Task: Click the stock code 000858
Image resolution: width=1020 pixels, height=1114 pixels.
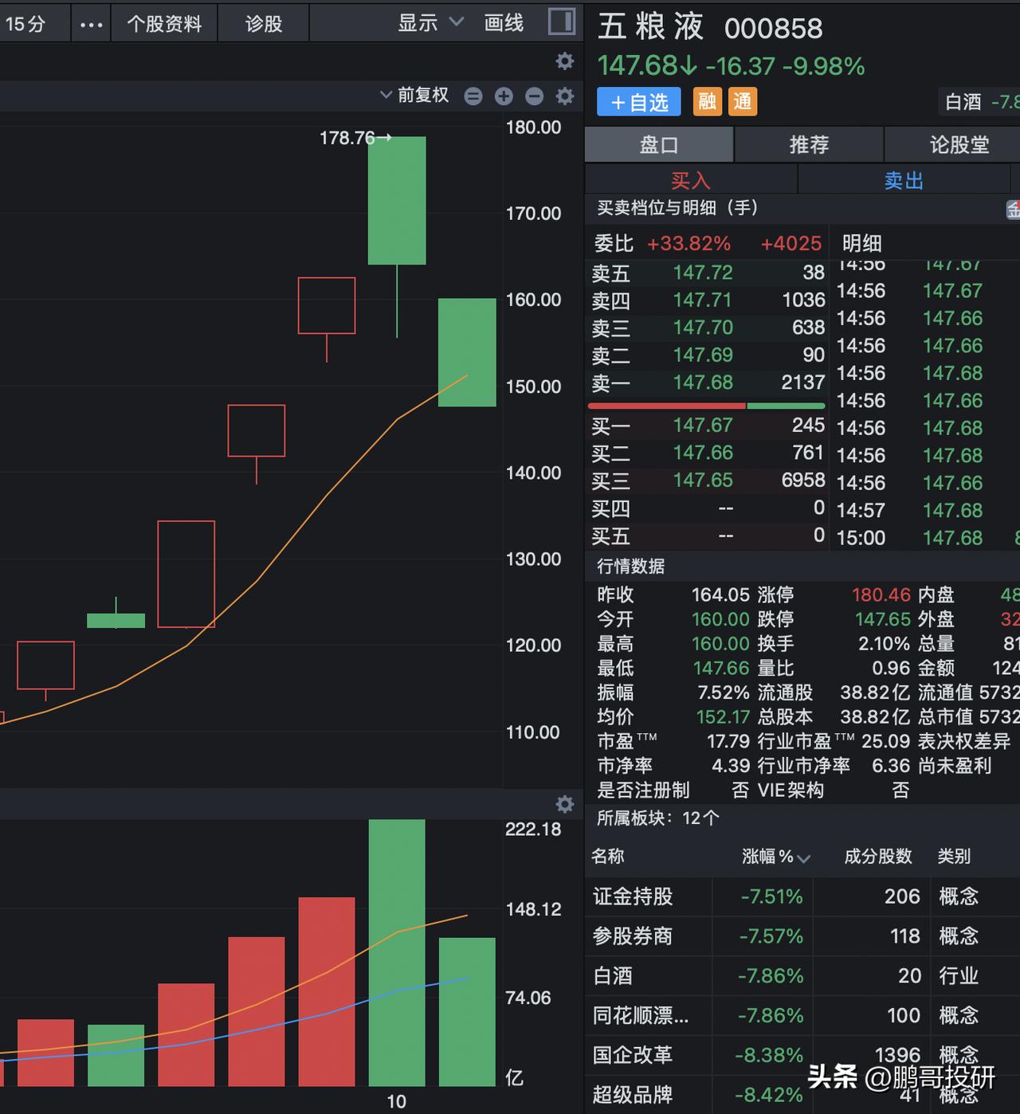Action: (773, 29)
